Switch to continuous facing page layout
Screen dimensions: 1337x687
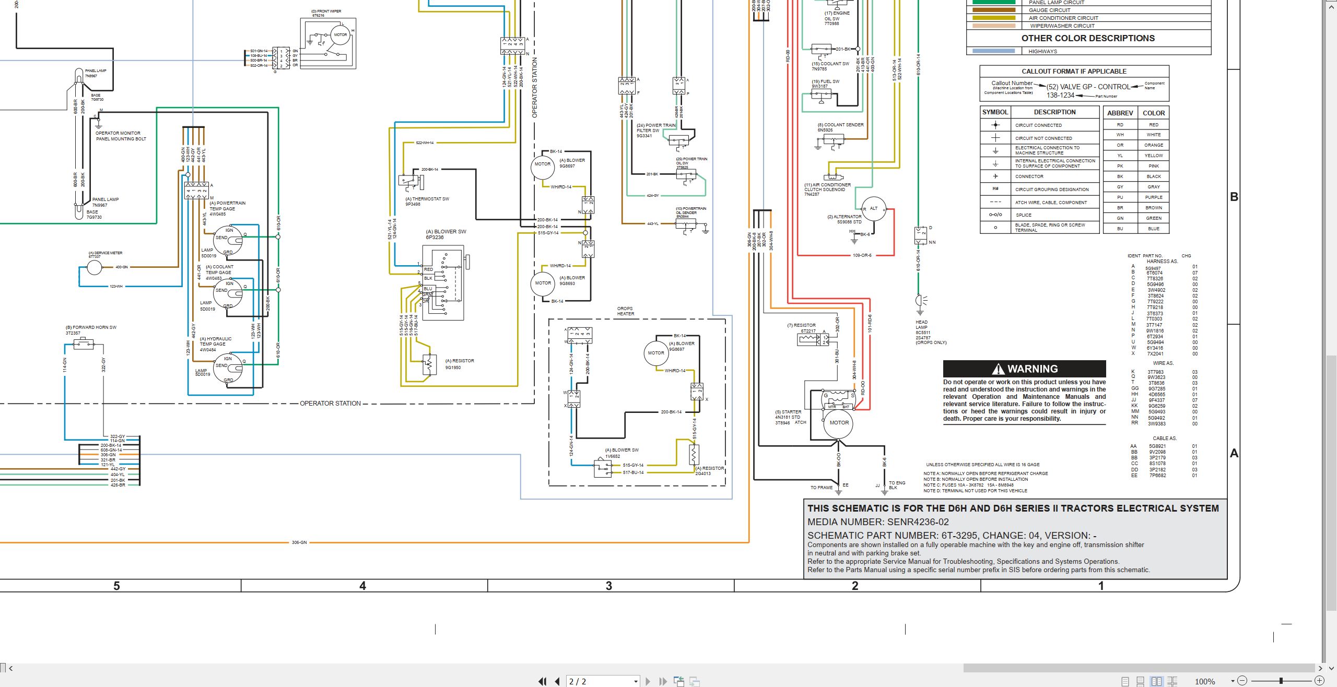pyautogui.click(x=1172, y=681)
